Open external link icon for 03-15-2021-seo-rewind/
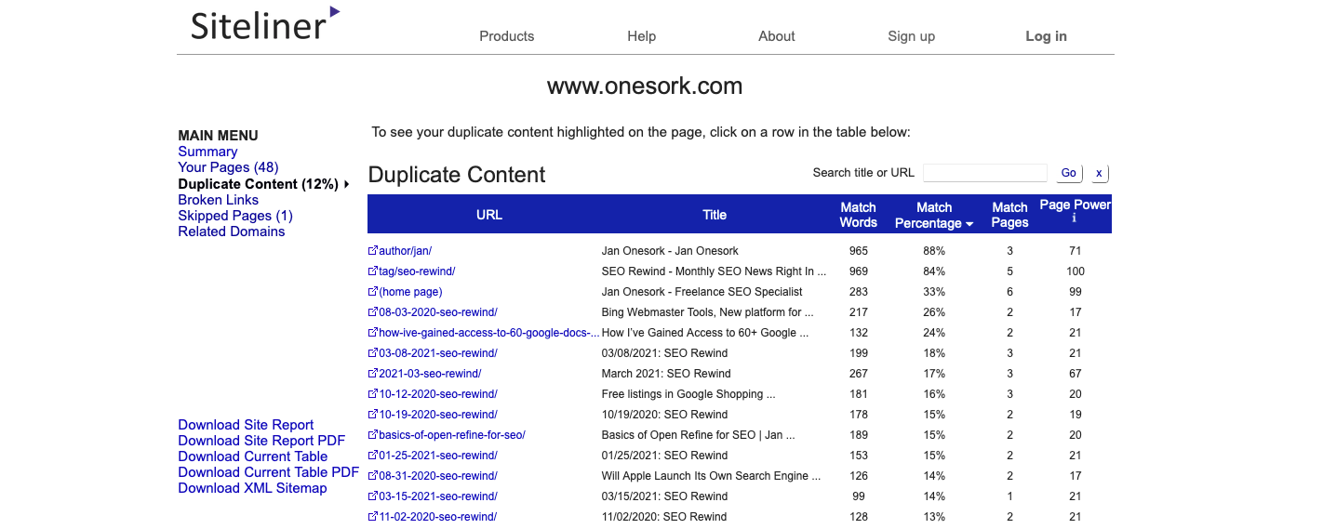1323x529 pixels. (373, 496)
